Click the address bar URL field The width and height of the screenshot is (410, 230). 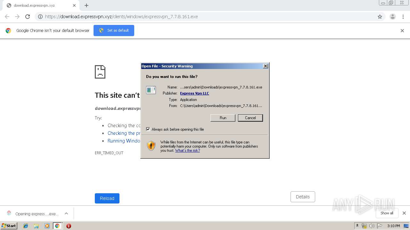(205, 17)
